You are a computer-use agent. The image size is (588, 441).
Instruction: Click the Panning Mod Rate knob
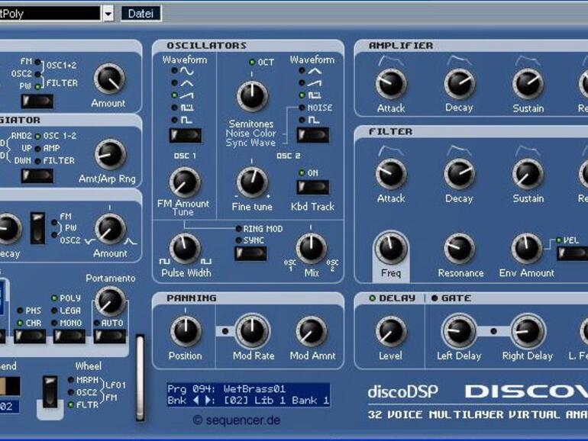(252, 331)
